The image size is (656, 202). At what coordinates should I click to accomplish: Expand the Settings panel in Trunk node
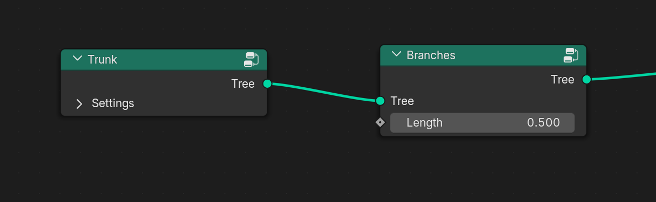point(79,103)
